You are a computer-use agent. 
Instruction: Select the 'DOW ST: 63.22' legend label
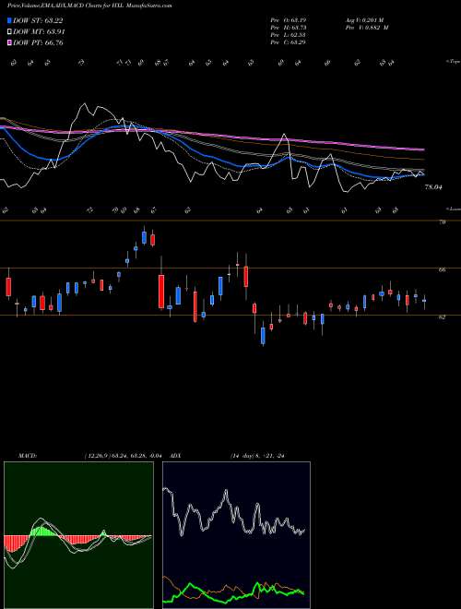[38, 21]
